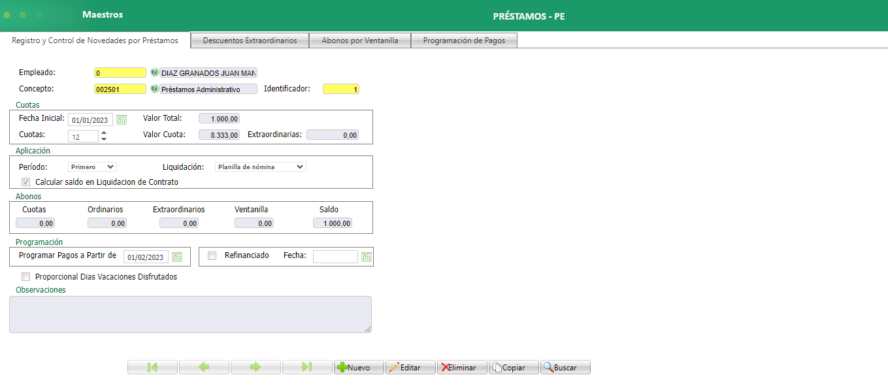888x388 pixels.
Task: Toggle Calcular saldo en Liquidacion de Contrato
Action: (25, 182)
